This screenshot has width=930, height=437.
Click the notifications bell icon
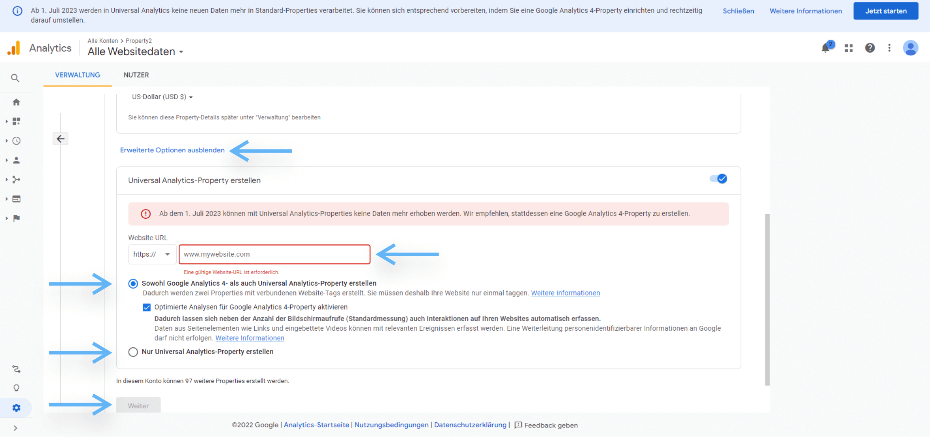click(826, 48)
